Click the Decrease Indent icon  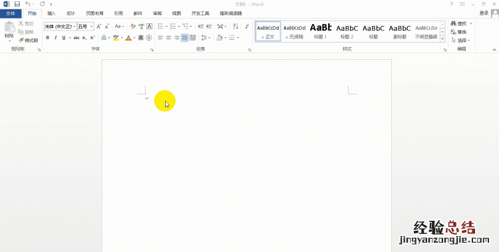[x=200, y=27]
